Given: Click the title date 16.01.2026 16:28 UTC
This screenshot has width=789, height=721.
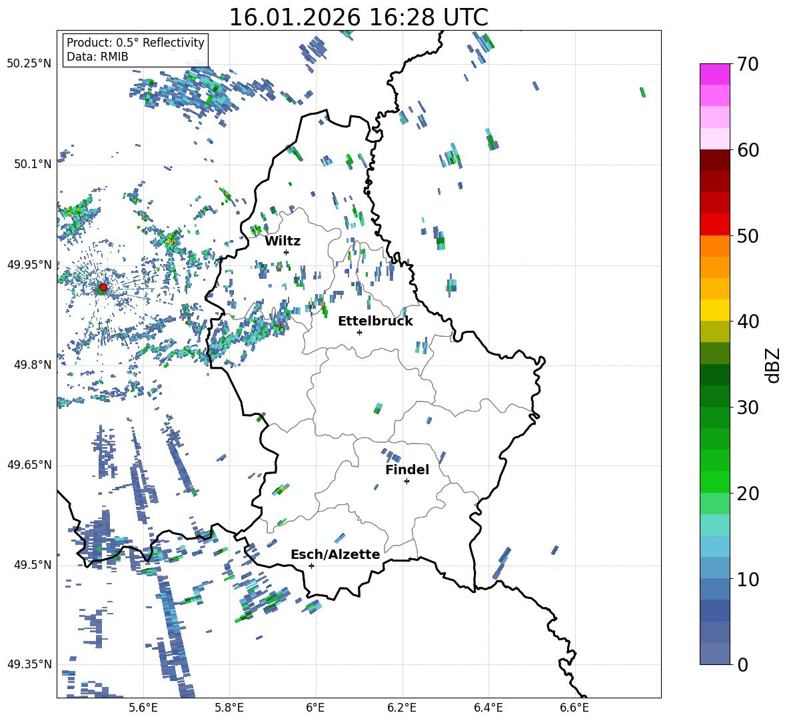Looking at the screenshot, I should pos(359,17).
